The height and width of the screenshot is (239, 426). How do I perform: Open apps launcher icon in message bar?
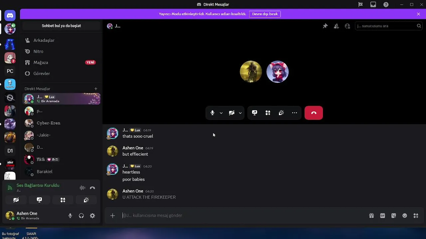pos(416,215)
